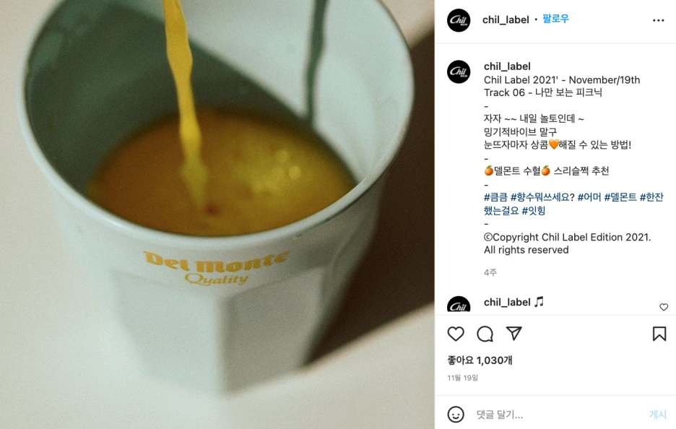Follow chil_label with 팔로우 button
This screenshot has height=429, width=676.
point(555,19)
